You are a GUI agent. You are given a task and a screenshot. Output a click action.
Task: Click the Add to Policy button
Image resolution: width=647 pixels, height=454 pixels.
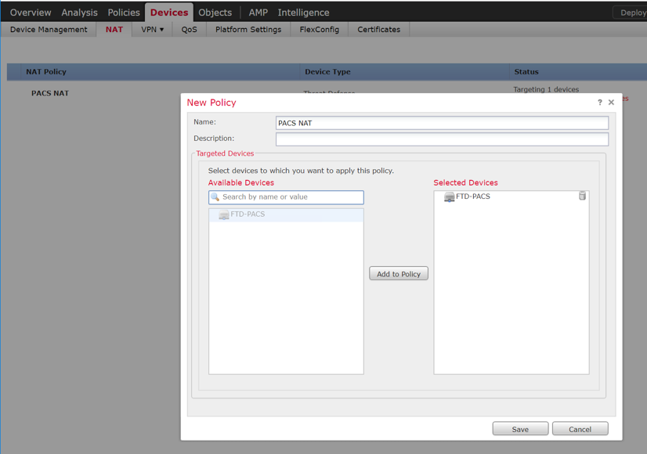[x=398, y=273]
